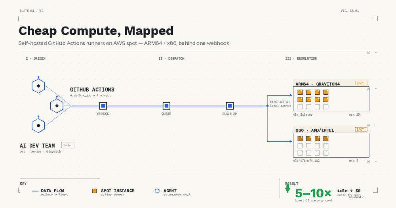Click the dev · review · dispatch caption
Screen dimensions: 396x208
click(40, 152)
